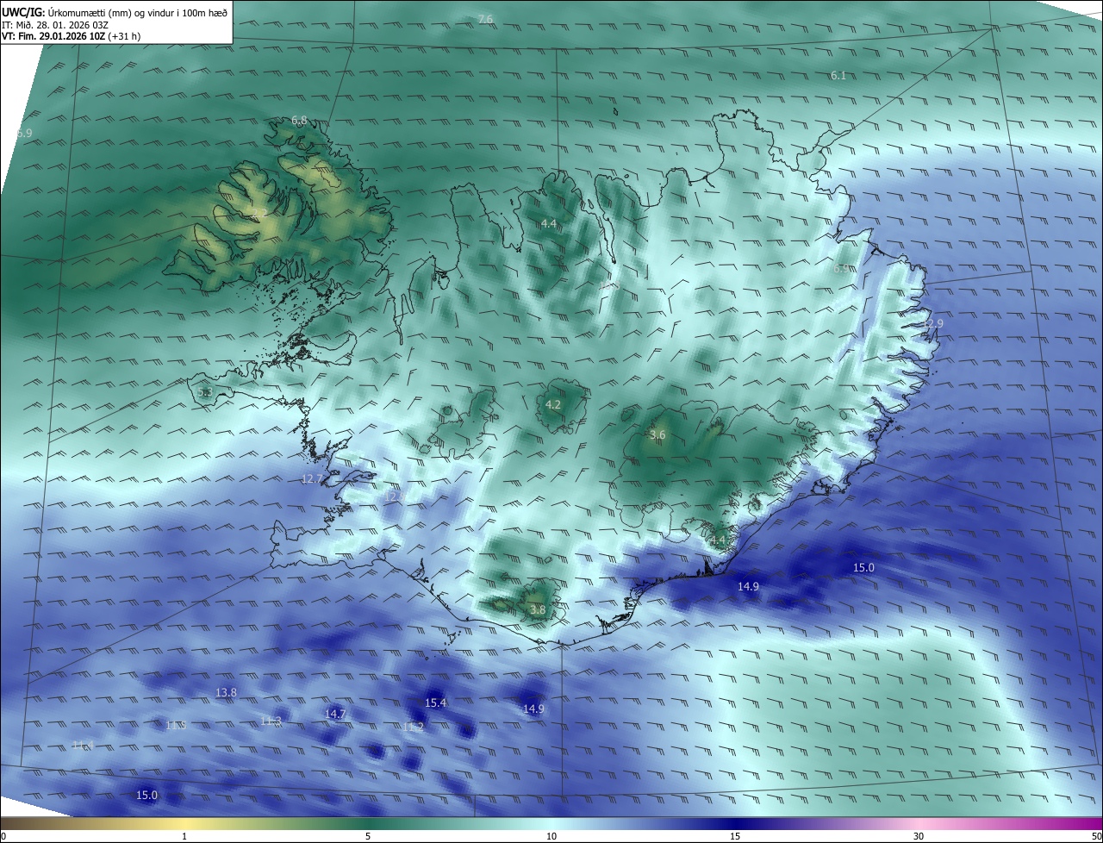Select the 14.9 label just off southeast coast

(x=748, y=586)
